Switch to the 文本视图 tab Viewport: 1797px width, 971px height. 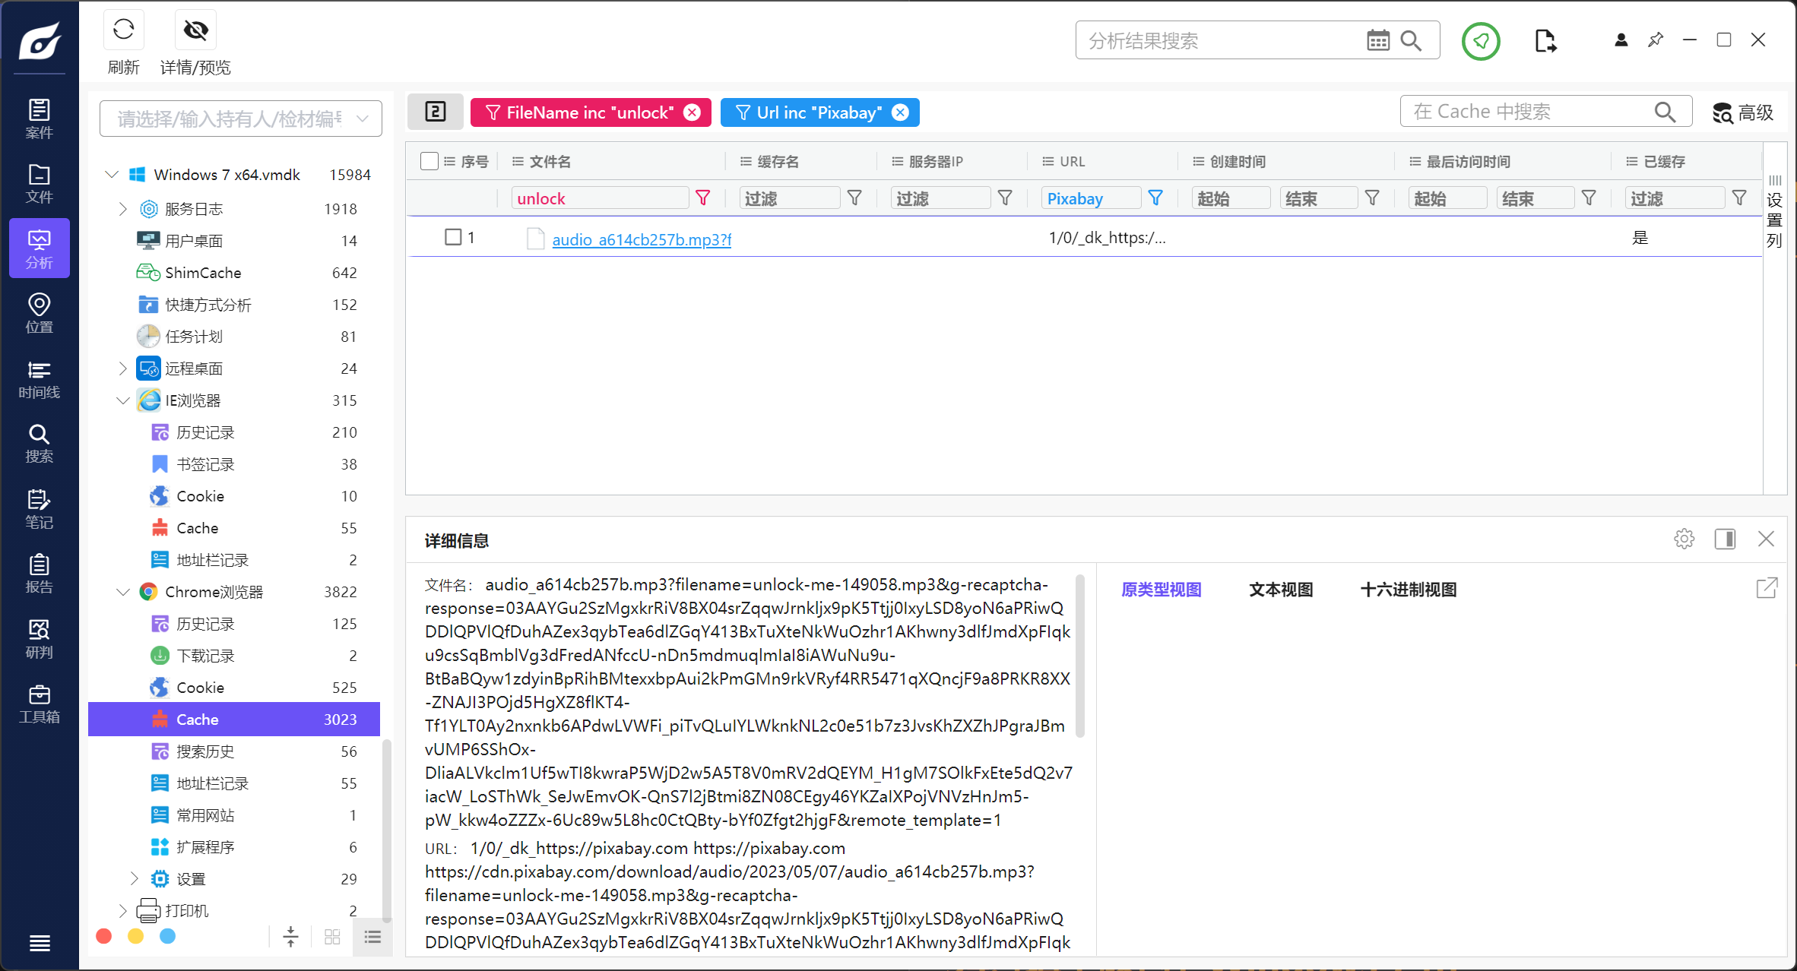1281,590
